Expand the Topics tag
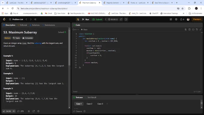This screenshot has height=115, width=204. click(16, 38)
